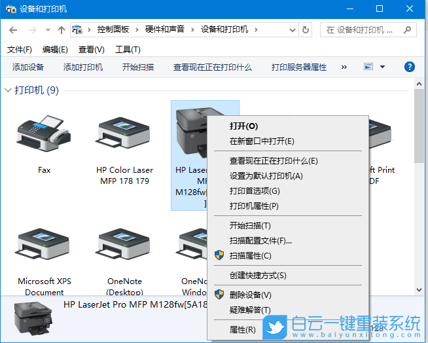Open recent locations dropdown arrow
The height and width of the screenshot is (343, 428).
click(x=48, y=29)
